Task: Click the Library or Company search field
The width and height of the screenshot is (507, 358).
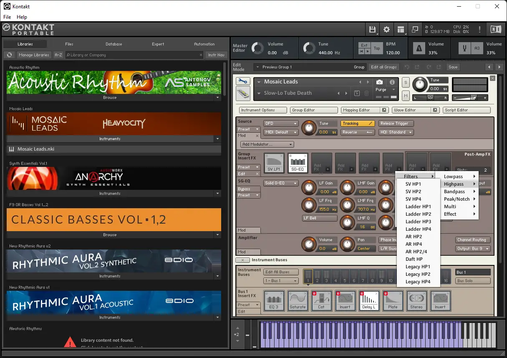Action: click(x=134, y=55)
